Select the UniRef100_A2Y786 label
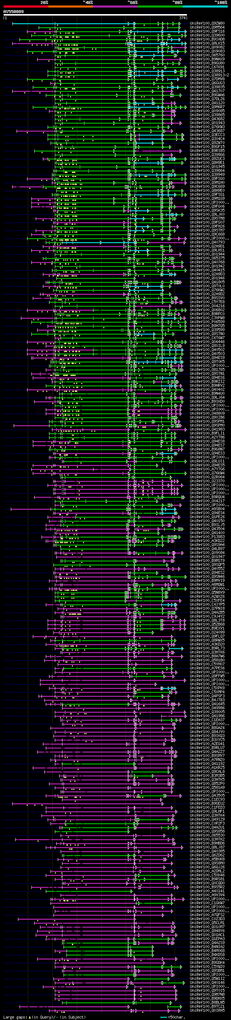 click(x=207, y=437)
